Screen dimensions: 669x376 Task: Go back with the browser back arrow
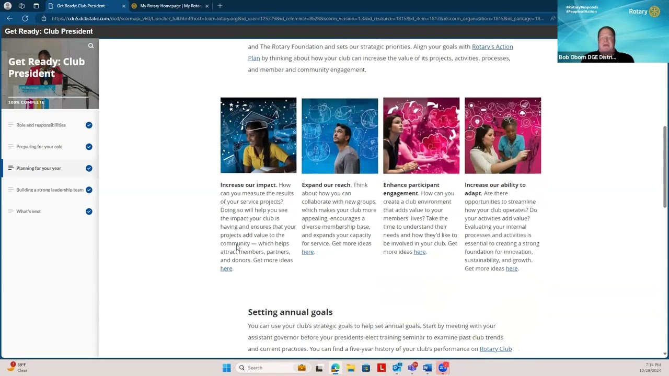pos(9,18)
